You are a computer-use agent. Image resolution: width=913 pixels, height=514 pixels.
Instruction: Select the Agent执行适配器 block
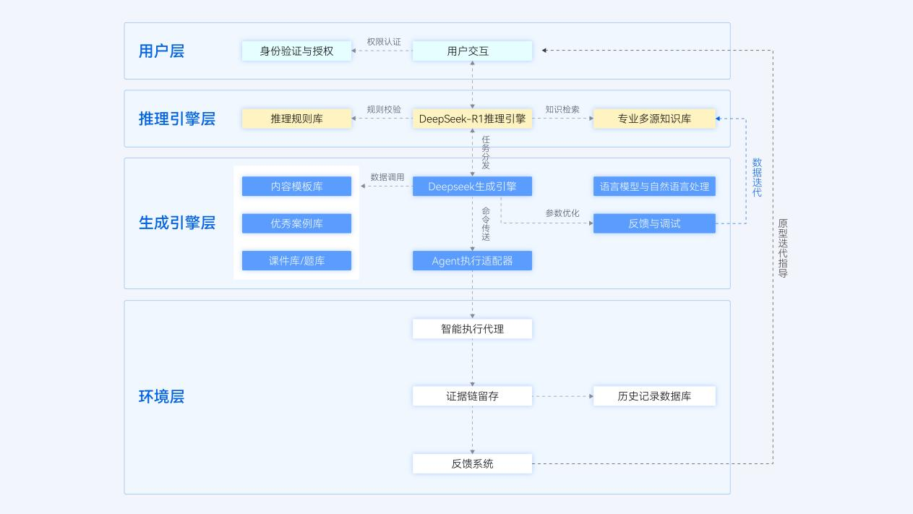[472, 261]
